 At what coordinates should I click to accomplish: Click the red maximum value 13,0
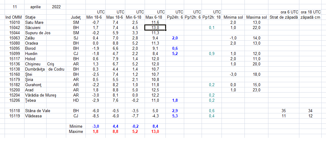pos(155,131)
